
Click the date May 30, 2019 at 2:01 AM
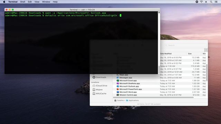[171, 60]
